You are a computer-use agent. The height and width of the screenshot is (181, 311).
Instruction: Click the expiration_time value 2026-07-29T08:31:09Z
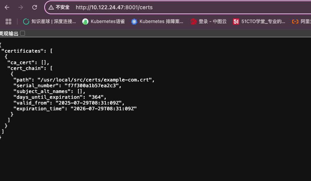(104, 108)
